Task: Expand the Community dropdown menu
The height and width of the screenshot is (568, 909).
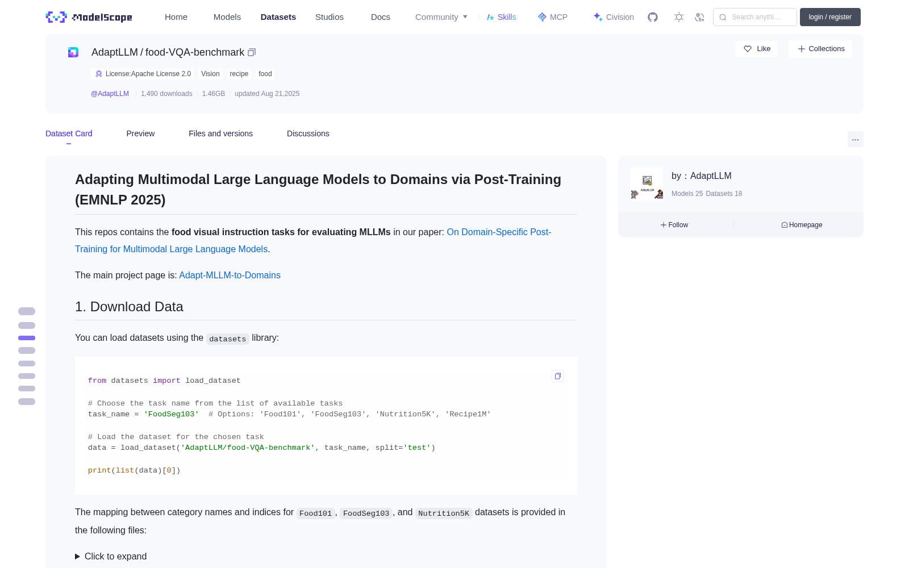Action: (441, 17)
